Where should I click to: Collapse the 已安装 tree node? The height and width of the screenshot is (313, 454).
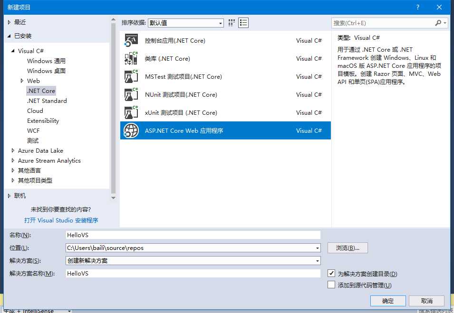[9, 36]
